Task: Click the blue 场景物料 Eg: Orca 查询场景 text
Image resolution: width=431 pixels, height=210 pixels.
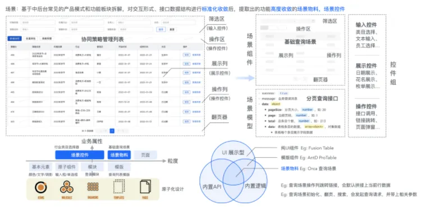Action: (308, 168)
